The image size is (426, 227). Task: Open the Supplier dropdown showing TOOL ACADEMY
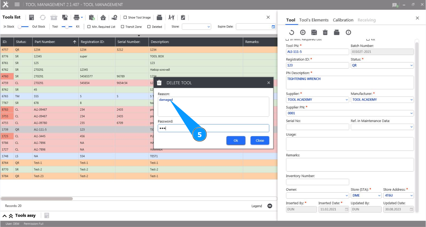(x=317, y=100)
